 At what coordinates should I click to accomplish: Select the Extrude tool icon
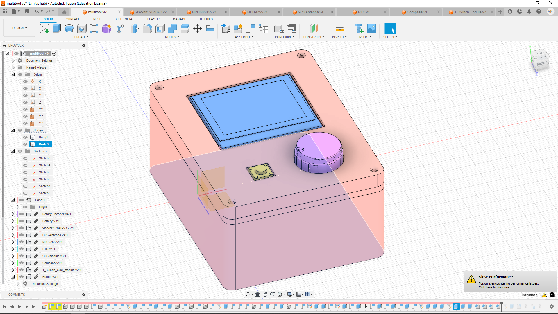tap(57, 28)
